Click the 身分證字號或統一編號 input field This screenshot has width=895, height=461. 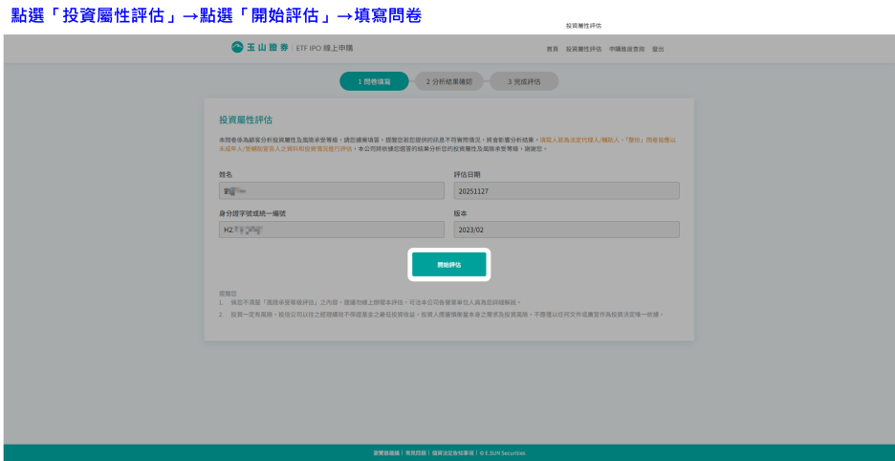(331, 230)
